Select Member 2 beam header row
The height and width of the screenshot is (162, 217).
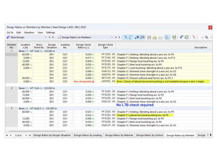[x=115, y=88]
